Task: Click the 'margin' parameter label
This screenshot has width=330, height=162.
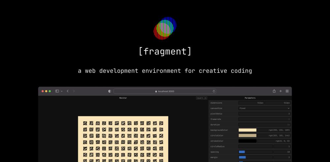Action: pyautogui.click(x=214, y=158)
